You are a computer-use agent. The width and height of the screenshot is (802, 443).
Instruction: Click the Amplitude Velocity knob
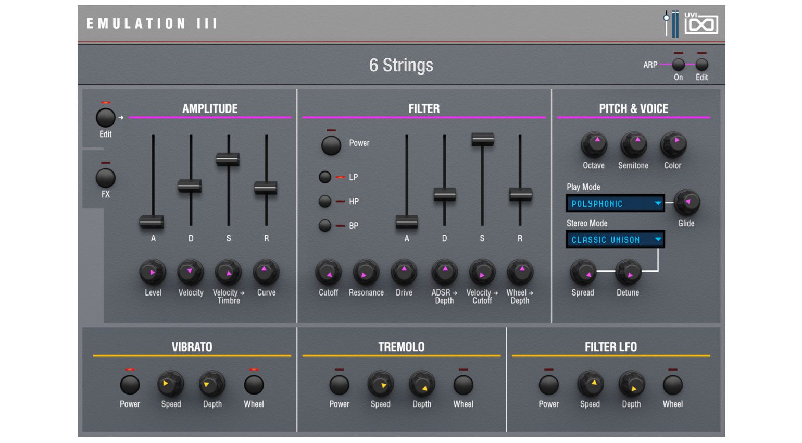click(x=191, y=272)
